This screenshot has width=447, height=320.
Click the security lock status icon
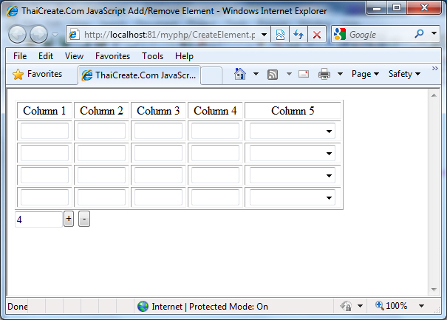point(346,306)
